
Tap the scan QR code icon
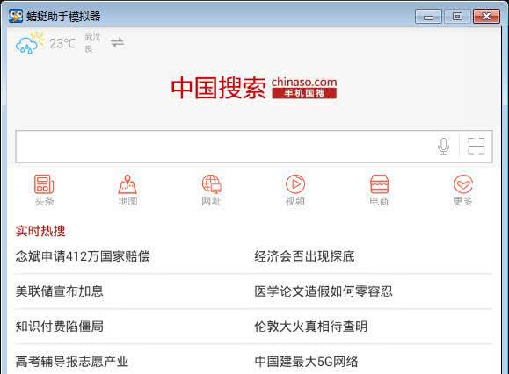476,146
